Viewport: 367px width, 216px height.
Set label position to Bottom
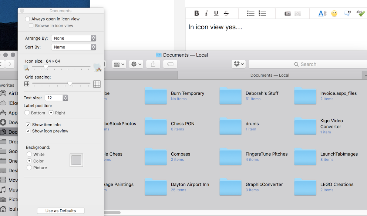point(27,113)
